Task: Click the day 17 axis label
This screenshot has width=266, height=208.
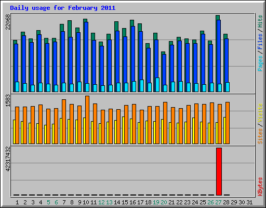Action: [140, 202]
